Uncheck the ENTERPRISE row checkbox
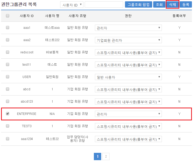The height and width of the screenshot is (162, 194). tap(8, 114)
